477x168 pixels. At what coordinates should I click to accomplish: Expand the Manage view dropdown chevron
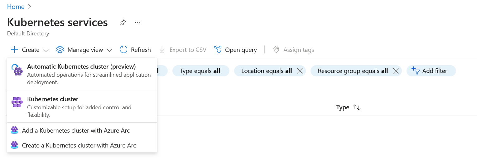click(109, 50)
